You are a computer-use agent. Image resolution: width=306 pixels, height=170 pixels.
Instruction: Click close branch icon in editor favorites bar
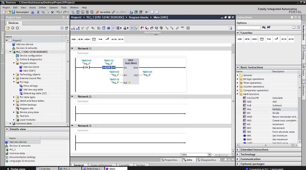(x=107, y=39)
